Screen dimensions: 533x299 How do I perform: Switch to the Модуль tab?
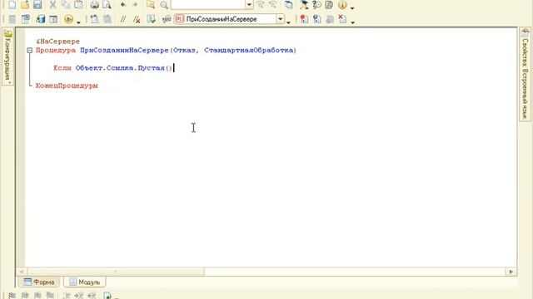click(x=85, y=282)
